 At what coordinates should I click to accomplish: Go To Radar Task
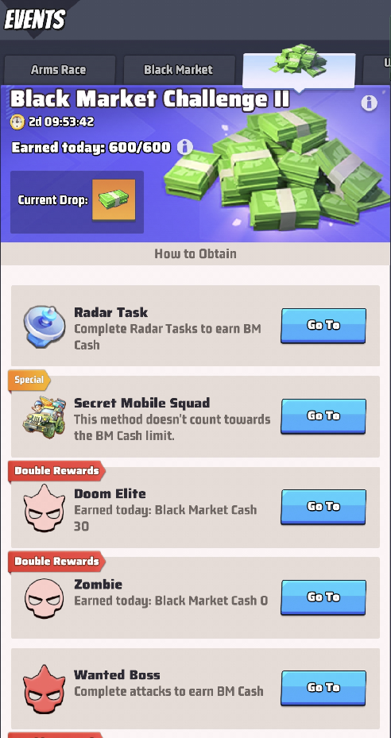323,325
